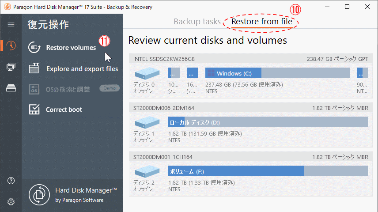Click the Correct boot icon

34,110
